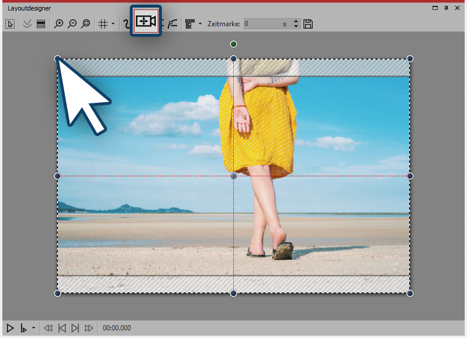Open the play-from-here options dropdown
This screenshot has width=467, height=338.
coord(33,328)
